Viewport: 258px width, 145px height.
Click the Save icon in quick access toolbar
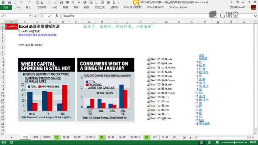point(9,2)
